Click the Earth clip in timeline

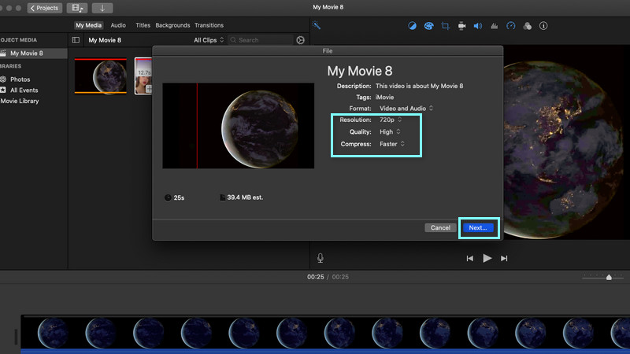pos(325,333)
